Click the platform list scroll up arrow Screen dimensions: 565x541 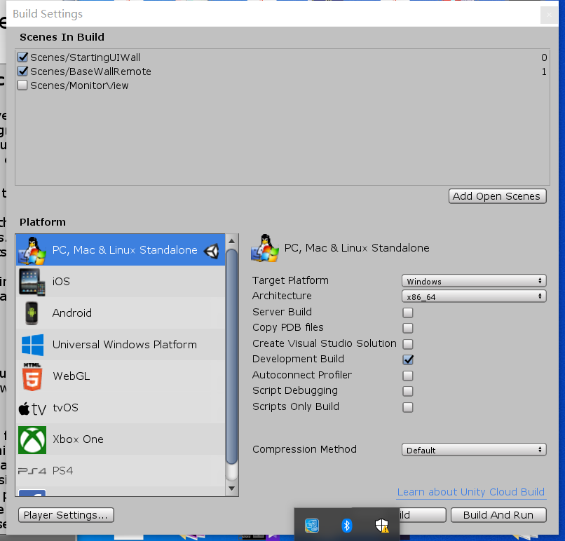coord(231,241)
